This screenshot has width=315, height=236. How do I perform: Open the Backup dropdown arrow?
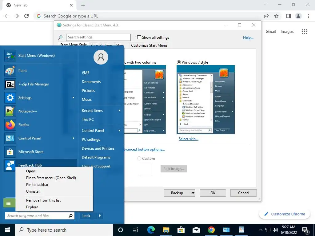(x=193, y=193)
